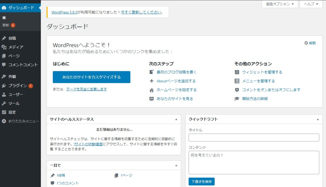
Task: Open the ヘルプ dropdown
Action: pyautogui.click(x=311, y=4)
